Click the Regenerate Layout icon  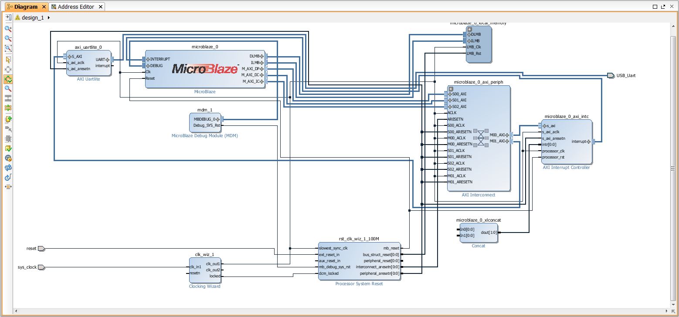click(x=8, y=168)
